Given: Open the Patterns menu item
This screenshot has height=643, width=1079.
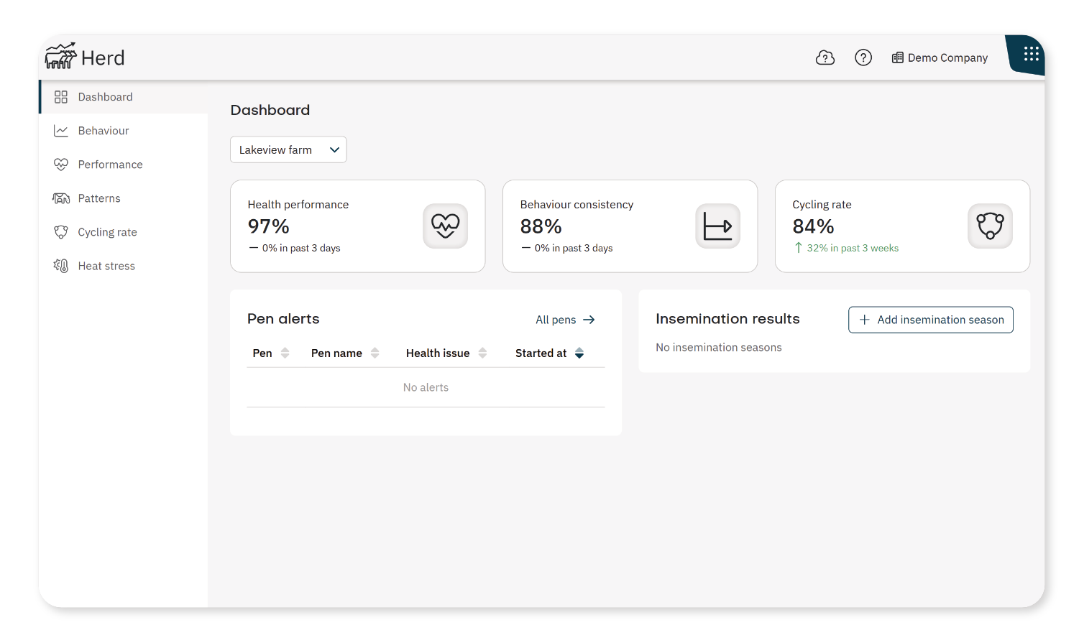Looking at the screenshot, I should point(124,198).
